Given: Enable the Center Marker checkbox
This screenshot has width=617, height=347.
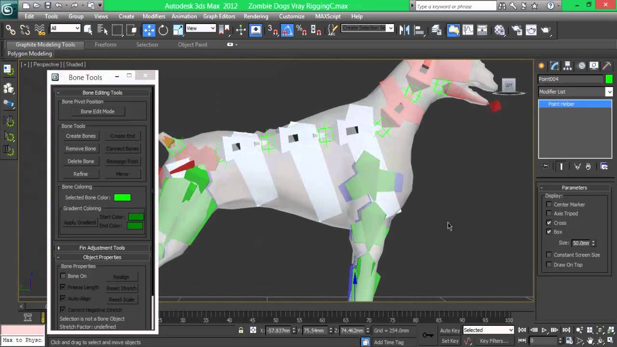Looking at the screenshot, I should (549, 205).
